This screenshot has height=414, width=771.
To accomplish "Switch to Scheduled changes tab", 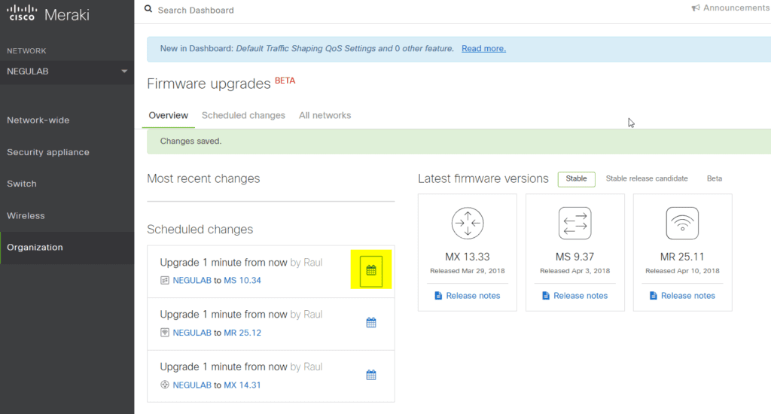I will [243, 116].
